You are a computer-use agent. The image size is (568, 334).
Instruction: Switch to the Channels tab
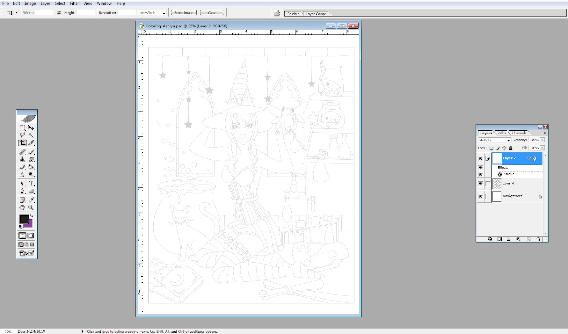[519, 133]
